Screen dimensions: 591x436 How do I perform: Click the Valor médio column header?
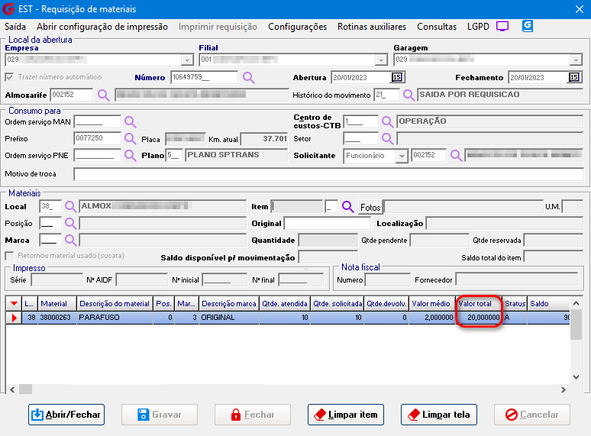pos(431,304)
